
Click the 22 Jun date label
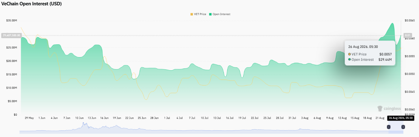coord(129,118)
